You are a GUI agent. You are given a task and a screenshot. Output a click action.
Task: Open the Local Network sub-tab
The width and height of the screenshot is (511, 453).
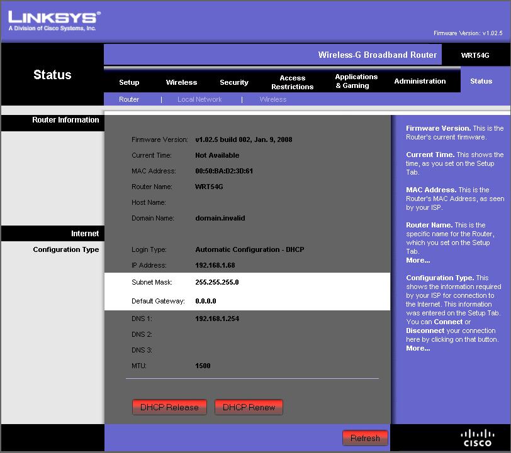point(199,99)
